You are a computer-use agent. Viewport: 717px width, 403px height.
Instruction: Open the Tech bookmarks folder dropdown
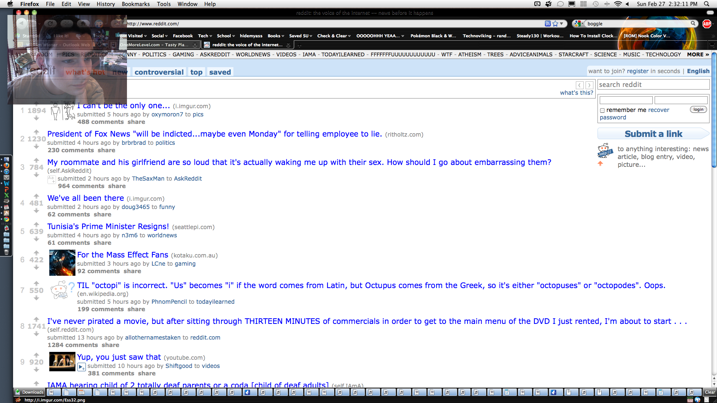point(205,36)
